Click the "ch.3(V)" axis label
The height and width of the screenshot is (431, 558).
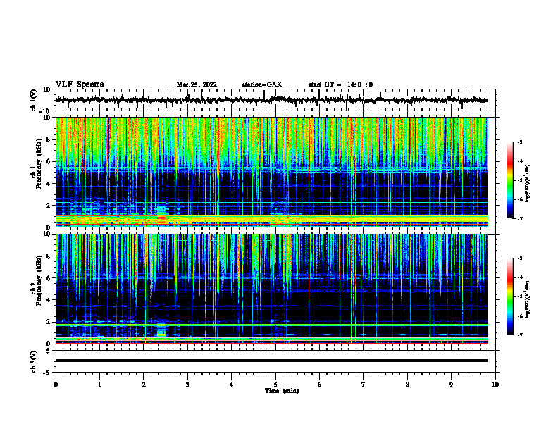(x=34, y=361)
